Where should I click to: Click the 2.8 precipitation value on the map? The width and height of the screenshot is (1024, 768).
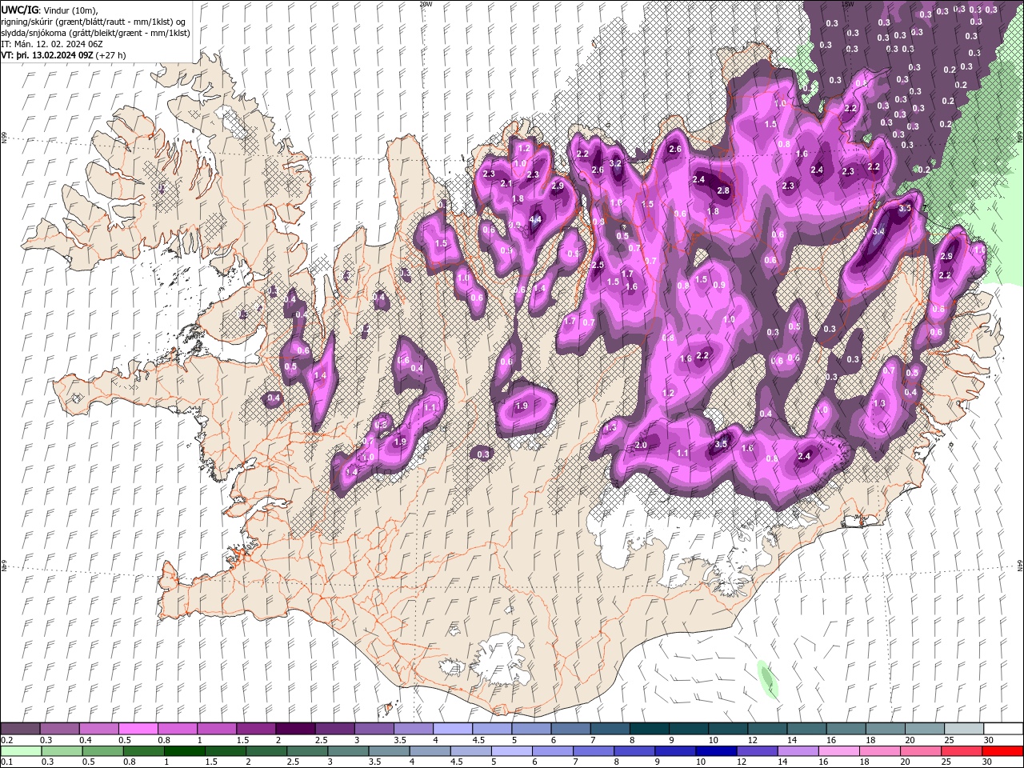[723, 190]
